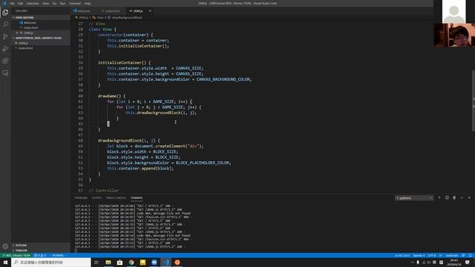Split the terminal panel

point(447,198)
